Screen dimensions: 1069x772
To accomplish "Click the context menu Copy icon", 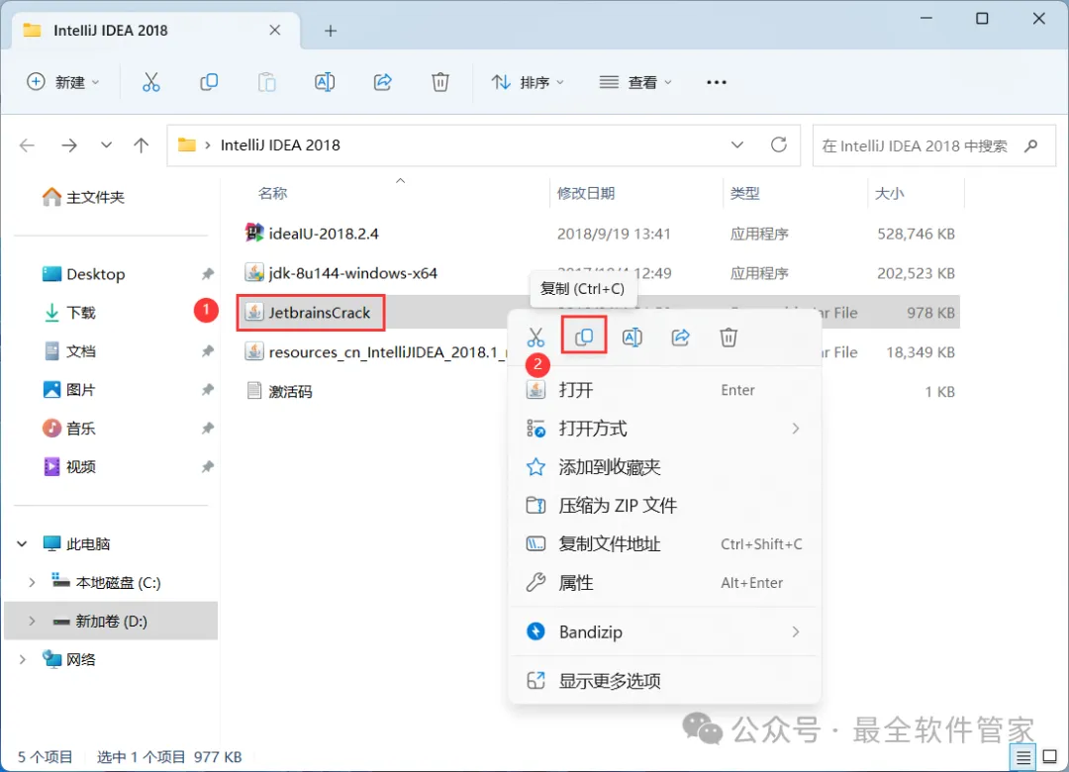I will [x=584, y=337].
